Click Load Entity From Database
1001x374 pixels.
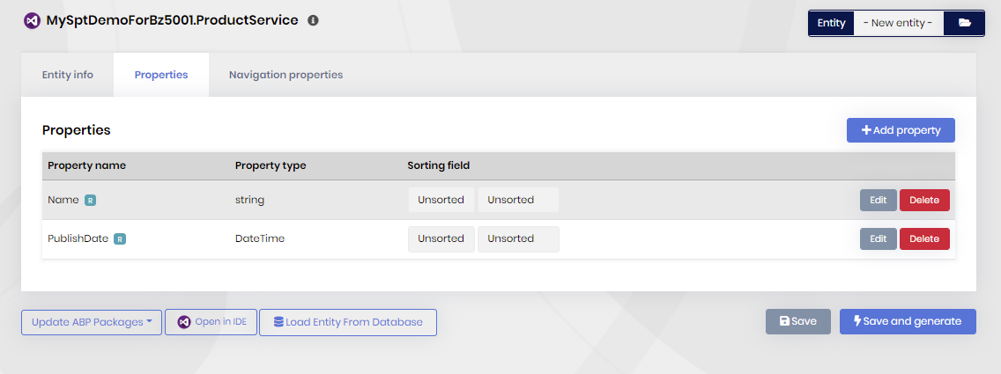point(348,322)
